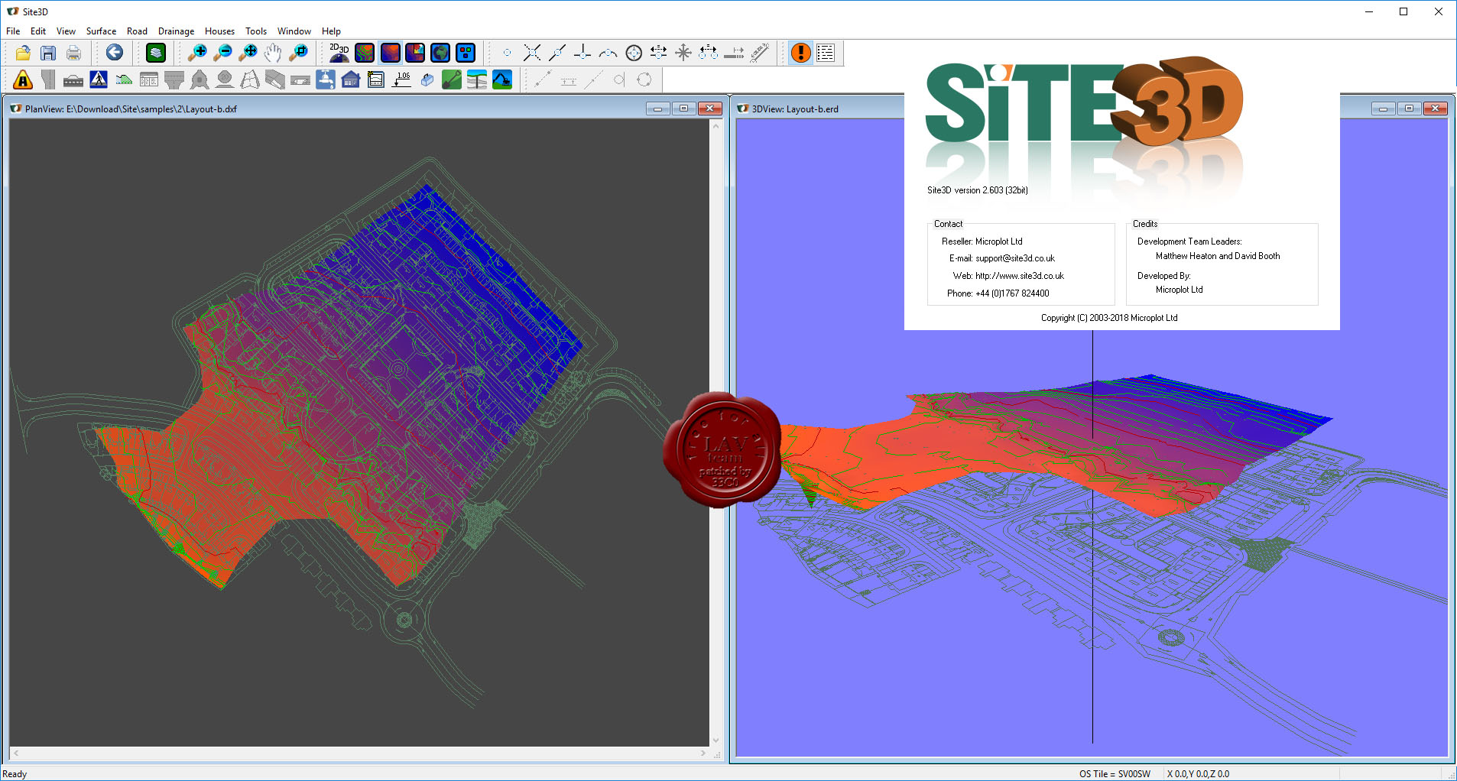Click the PlanView horizontal scrollbar left arrow

point(16,753)
